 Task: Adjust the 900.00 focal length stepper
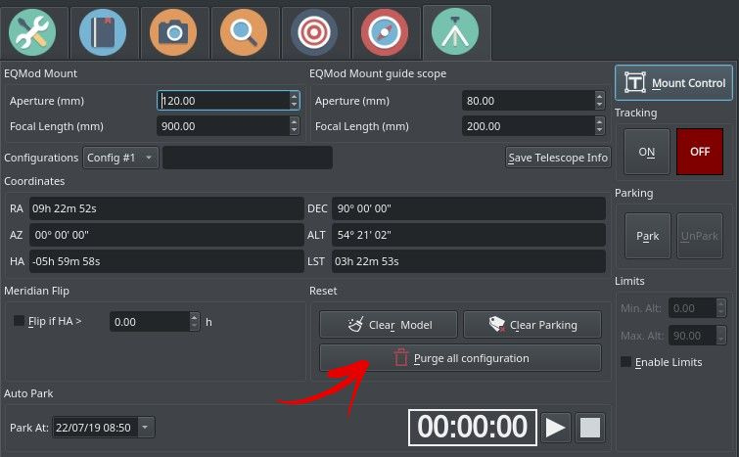pos(295,126)
